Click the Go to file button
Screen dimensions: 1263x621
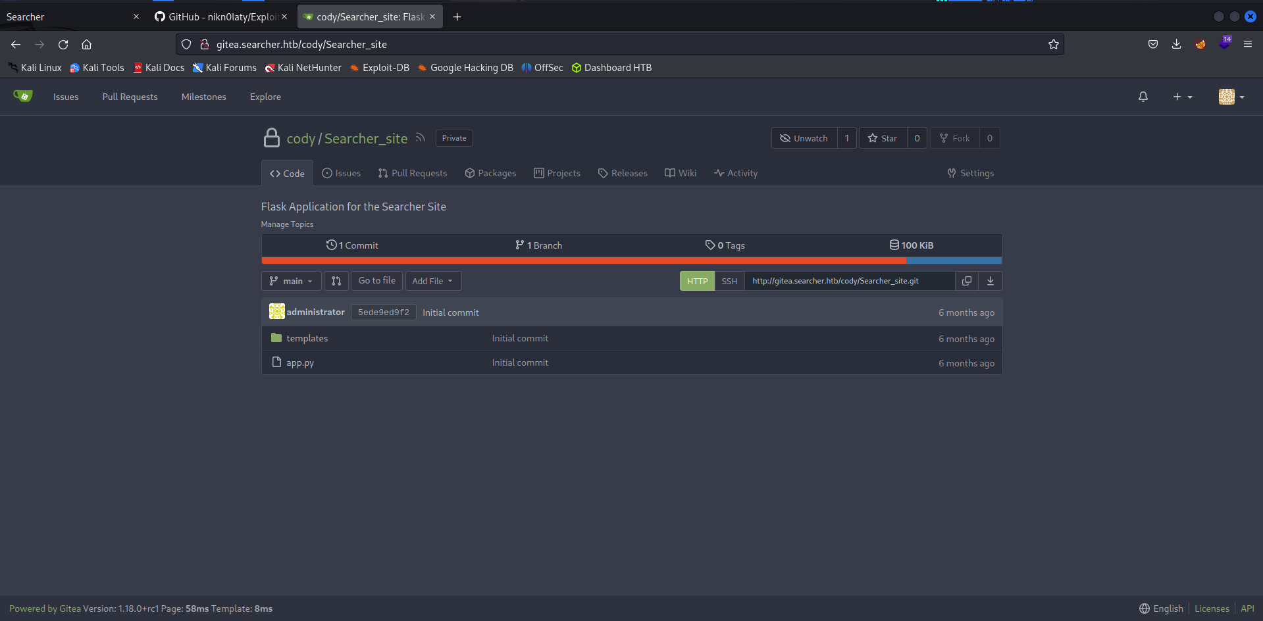[x=376, y=281]
